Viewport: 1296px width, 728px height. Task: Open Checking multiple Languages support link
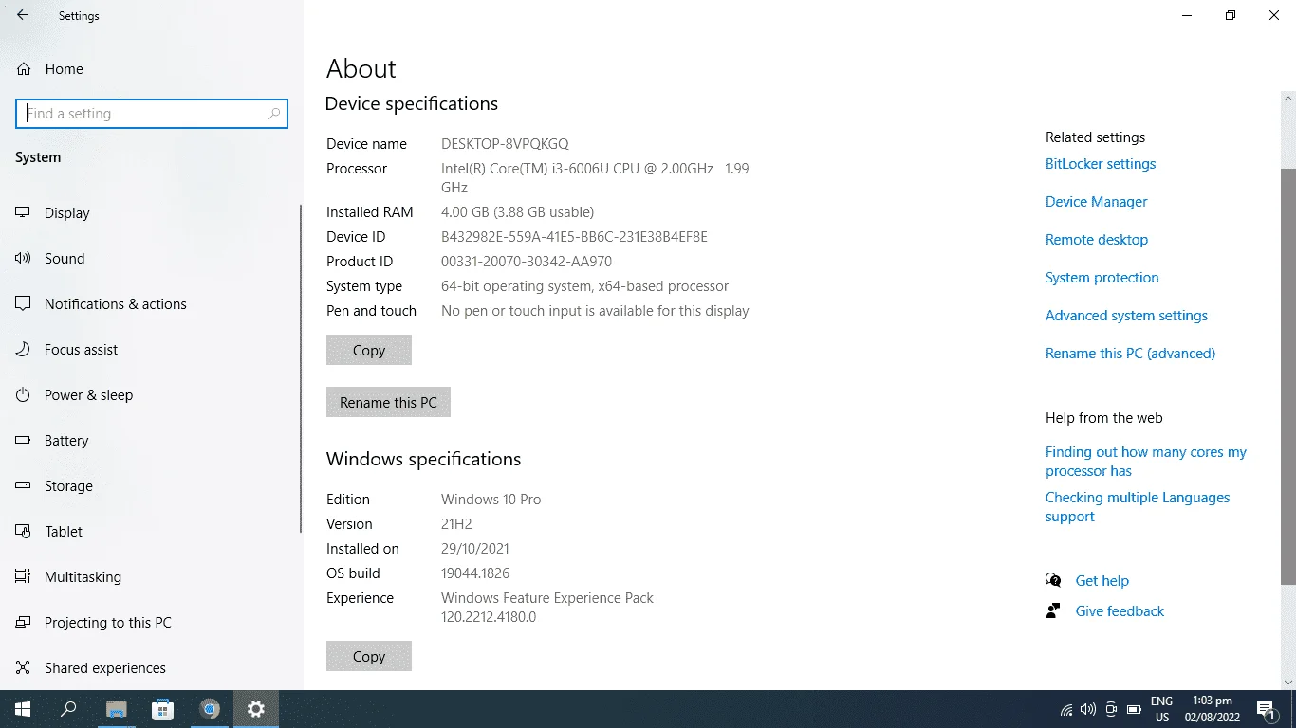(1138, 507)
